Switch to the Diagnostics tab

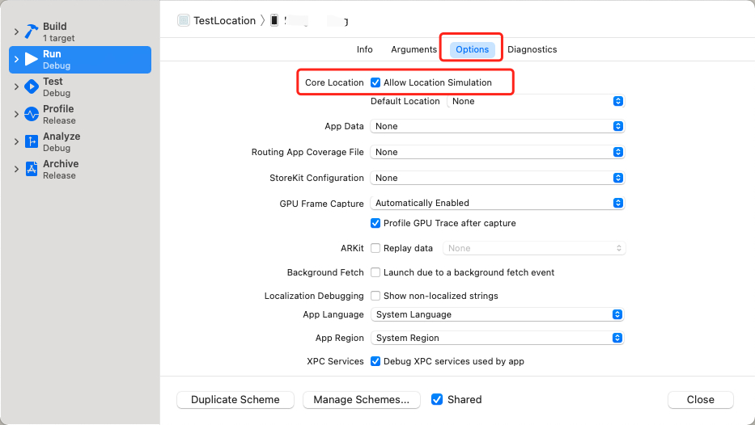[532, 49]
